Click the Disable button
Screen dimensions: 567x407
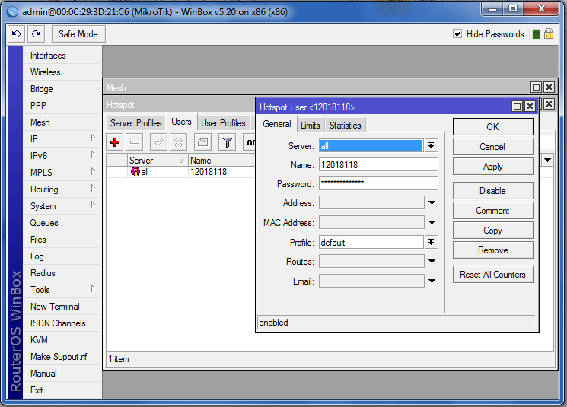493,191
